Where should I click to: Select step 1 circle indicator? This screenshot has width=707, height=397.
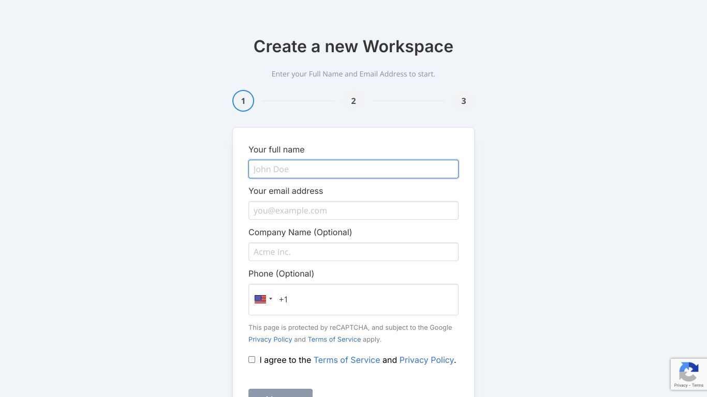(243, 101)
